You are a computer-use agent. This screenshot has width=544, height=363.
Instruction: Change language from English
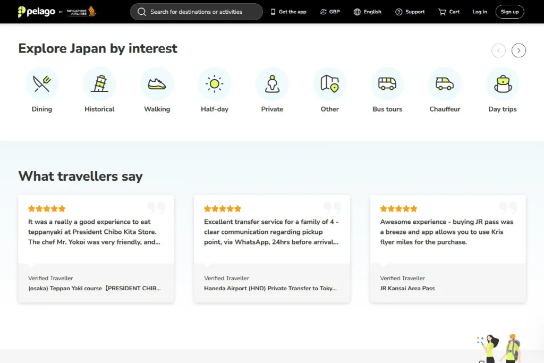click(368, 12)
